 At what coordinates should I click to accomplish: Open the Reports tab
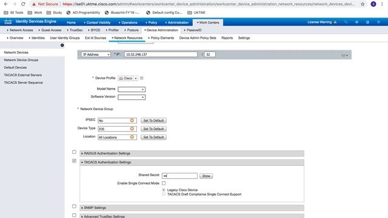pos(227,38)
